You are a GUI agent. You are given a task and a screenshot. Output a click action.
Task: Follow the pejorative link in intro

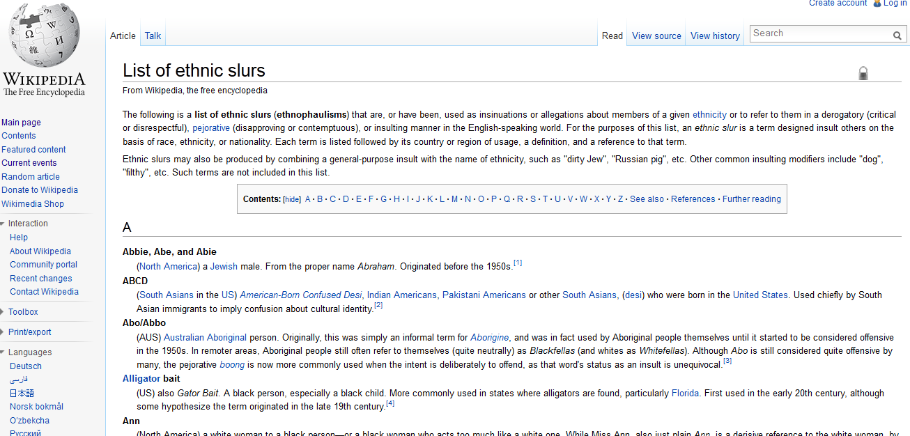[211, 128]
